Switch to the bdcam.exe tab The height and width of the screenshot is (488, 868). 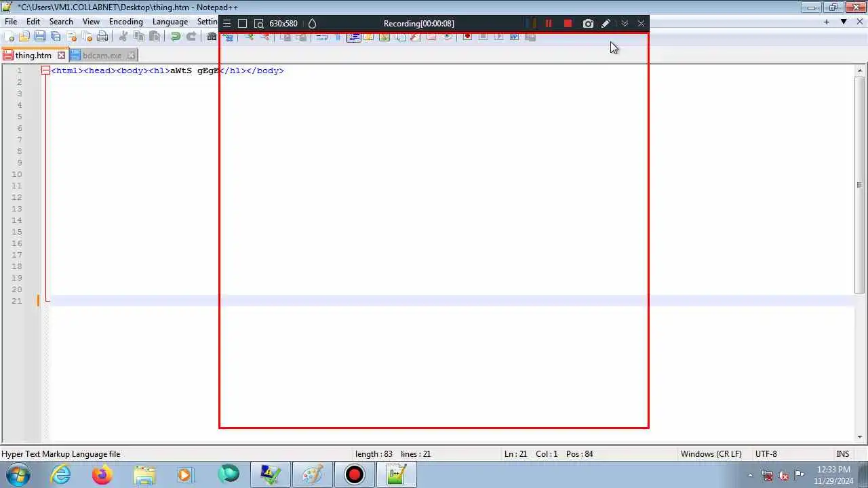pyautogui.click(x=102, y=56)
